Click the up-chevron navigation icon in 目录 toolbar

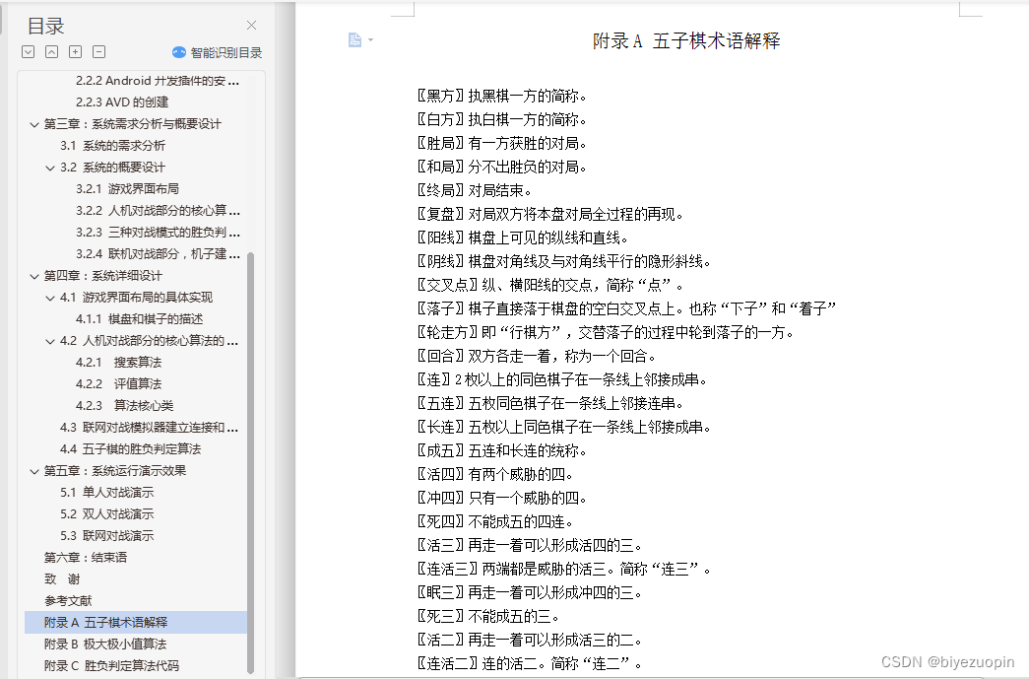50,51
